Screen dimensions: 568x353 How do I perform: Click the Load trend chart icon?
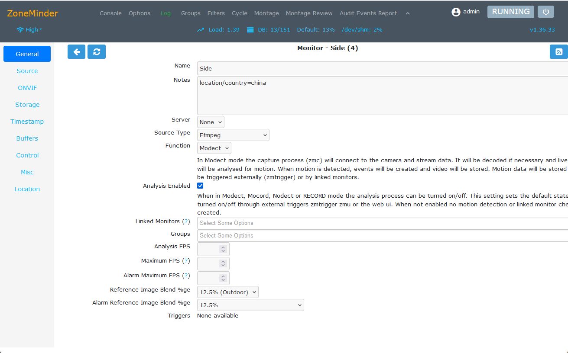[201, 30]
